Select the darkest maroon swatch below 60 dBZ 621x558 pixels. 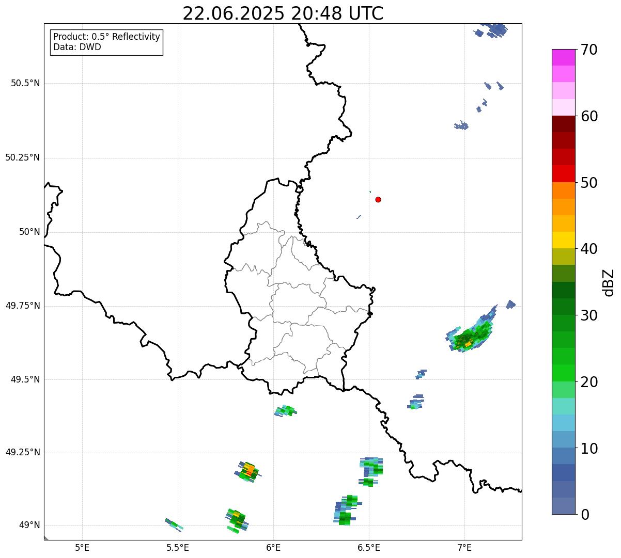(564, 124)
